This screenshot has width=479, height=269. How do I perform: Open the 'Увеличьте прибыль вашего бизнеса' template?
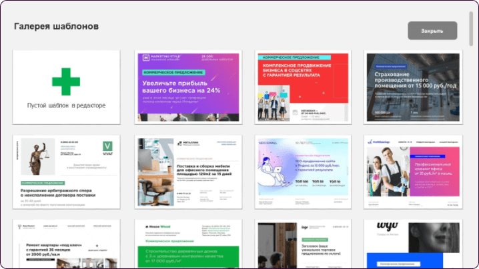[x=187, y=87]
